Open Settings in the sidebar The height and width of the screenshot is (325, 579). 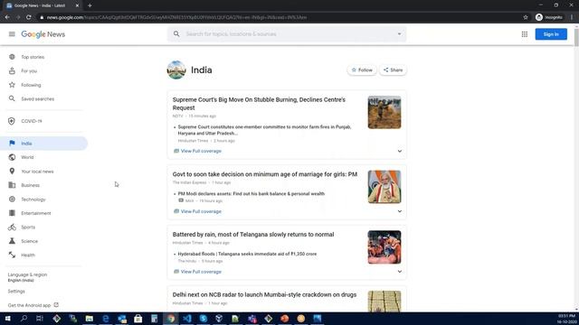(16, 291)
